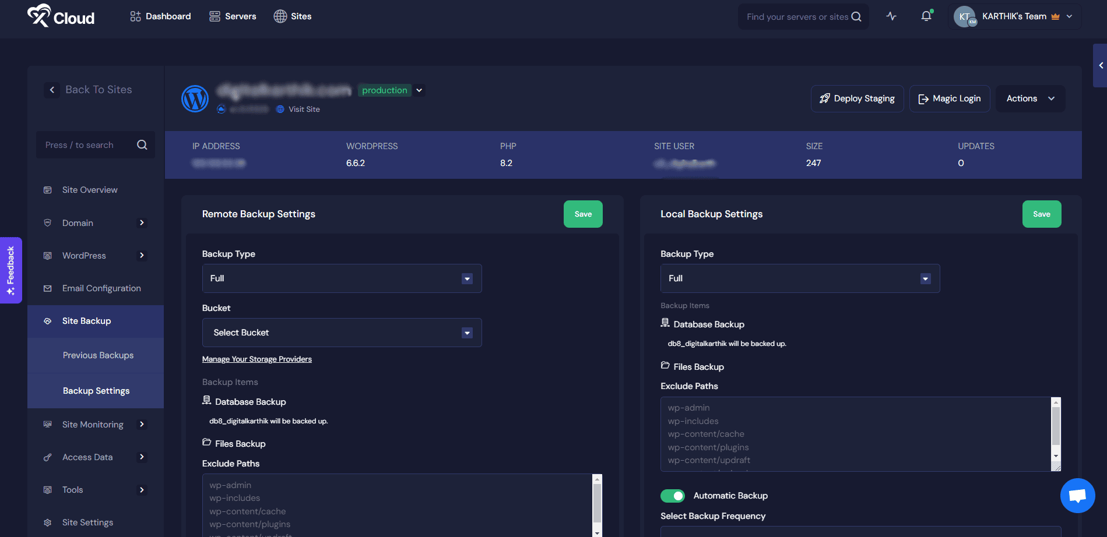Open the Sites page

point(293,16)
